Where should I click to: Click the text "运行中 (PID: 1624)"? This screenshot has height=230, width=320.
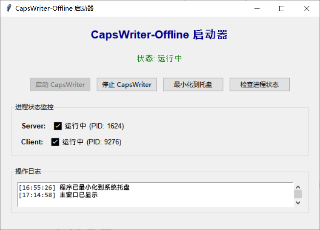click(x=94, y=126)
